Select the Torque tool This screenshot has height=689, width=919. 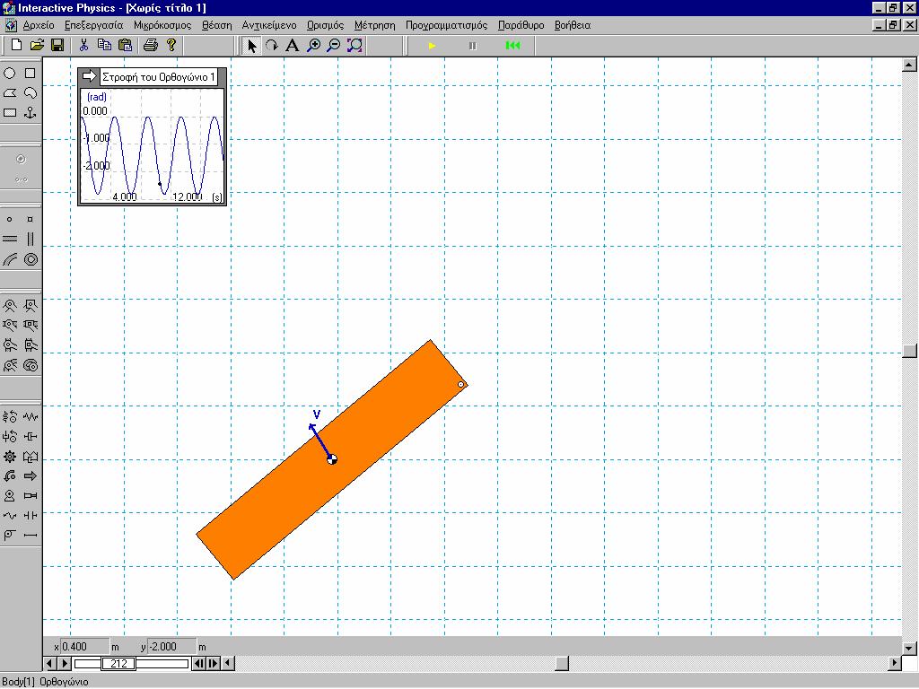[10, 476]
